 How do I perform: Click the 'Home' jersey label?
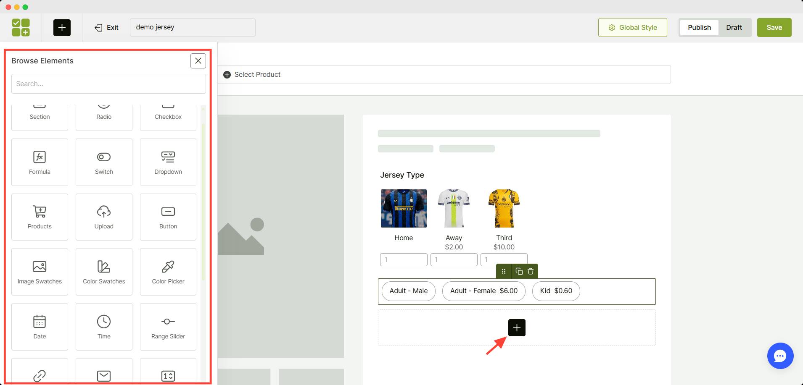[x=404, y=238]
